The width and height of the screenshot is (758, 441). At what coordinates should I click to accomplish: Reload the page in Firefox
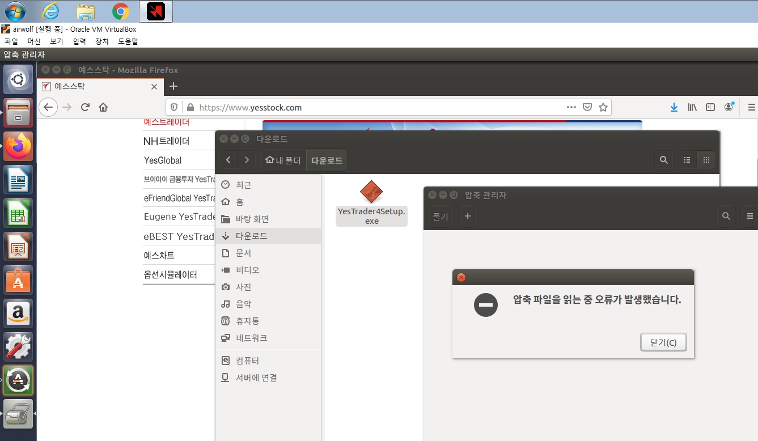pos(85,107)
